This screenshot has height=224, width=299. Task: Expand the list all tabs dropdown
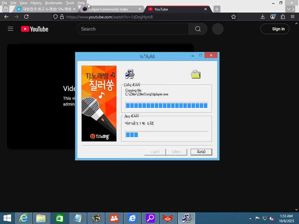point(290,9)
